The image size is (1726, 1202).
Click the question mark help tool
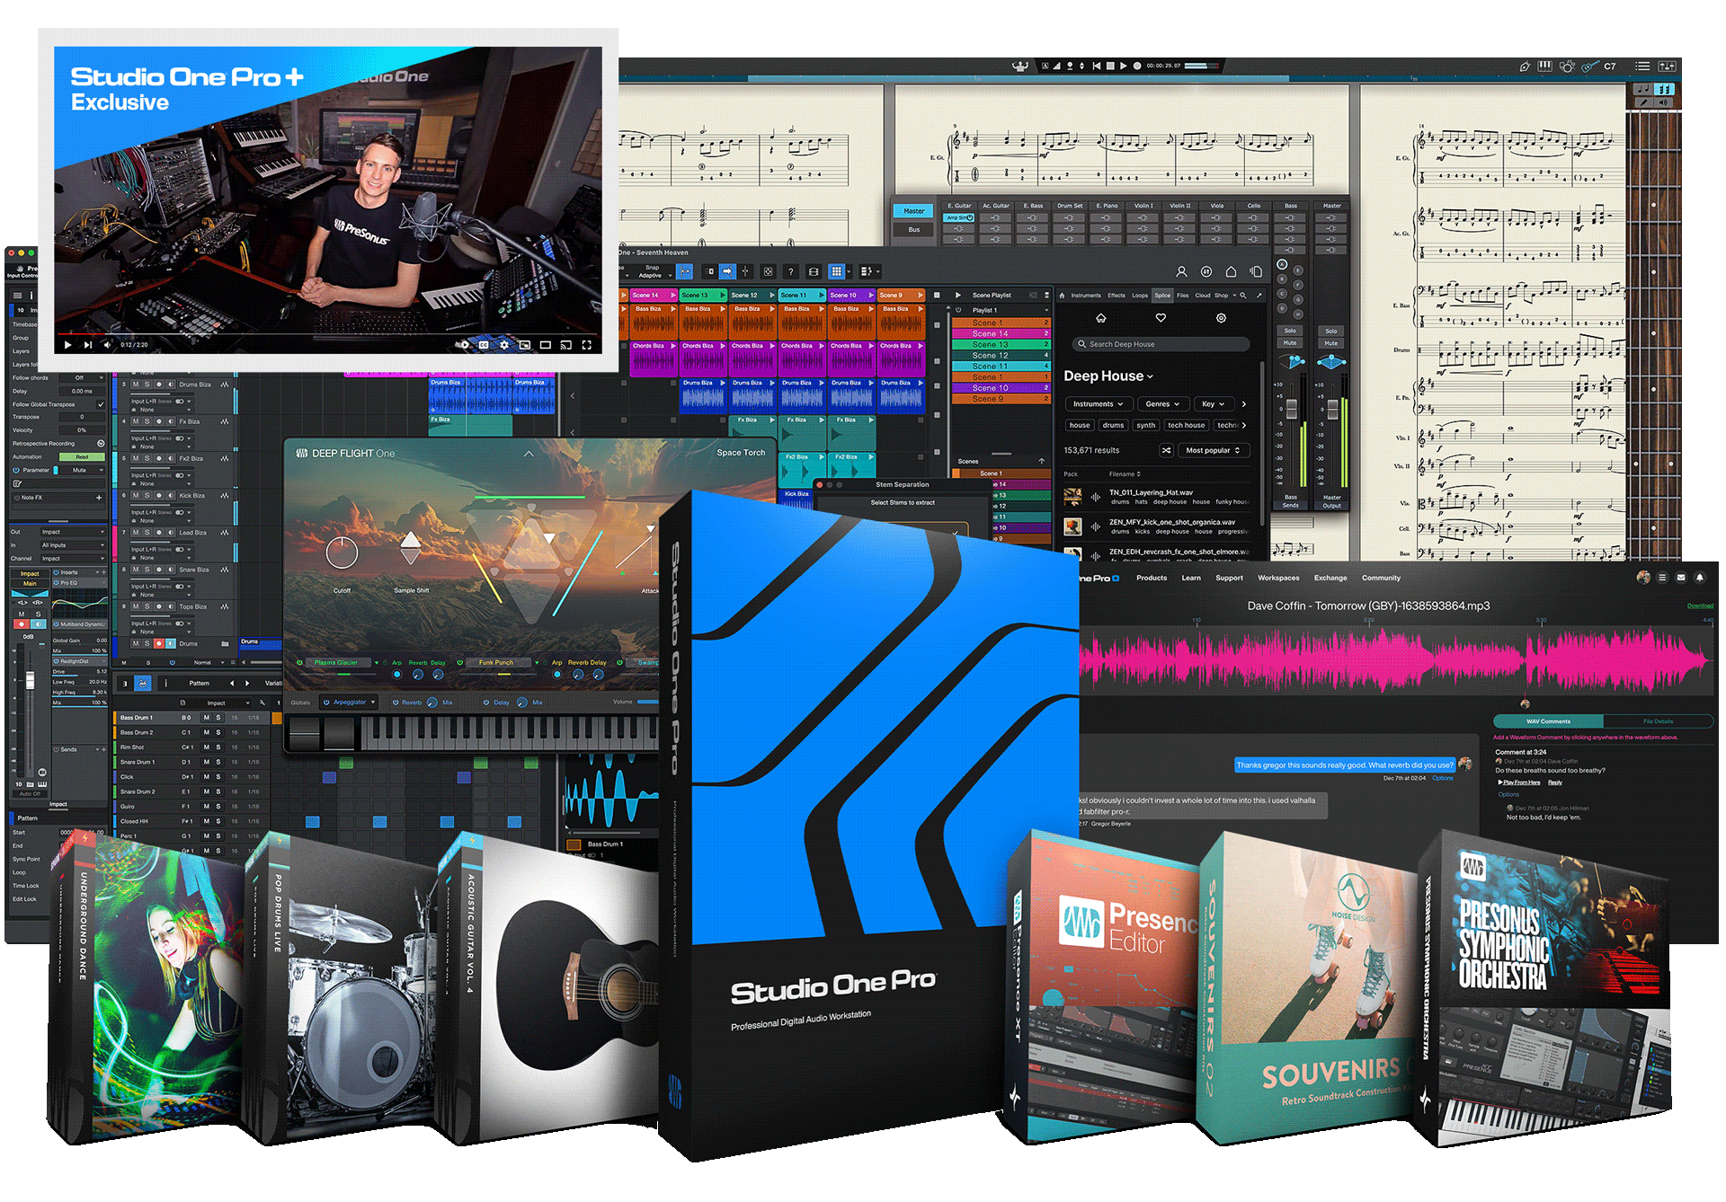[x=790, y=271]
